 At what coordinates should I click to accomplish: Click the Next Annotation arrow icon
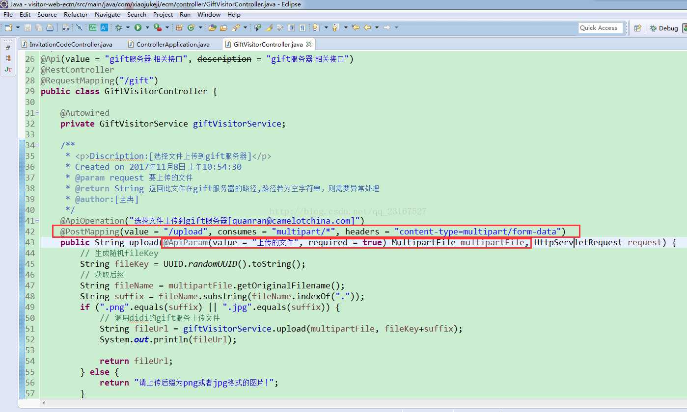tap(315, 27)
